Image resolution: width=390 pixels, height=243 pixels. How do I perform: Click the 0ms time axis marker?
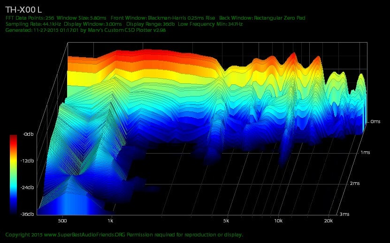(x=375, y=122)
